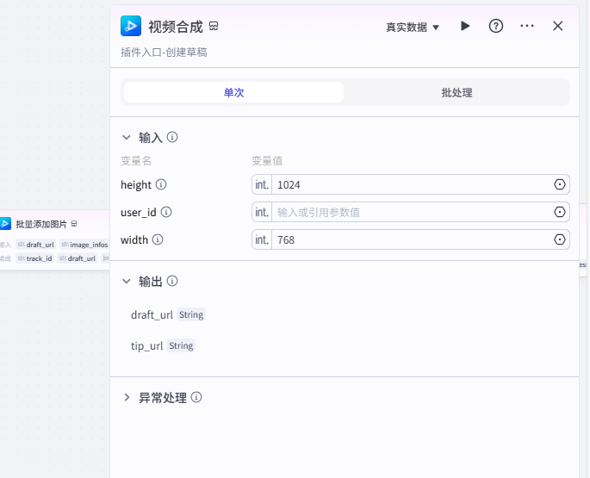Screen dimensions: 590x478
Task: Click the width value field showing 768
Action: point(411,239)
